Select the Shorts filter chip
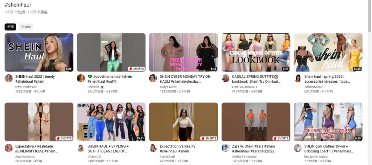Screen dimensions: 372x165 click(26, 27)
